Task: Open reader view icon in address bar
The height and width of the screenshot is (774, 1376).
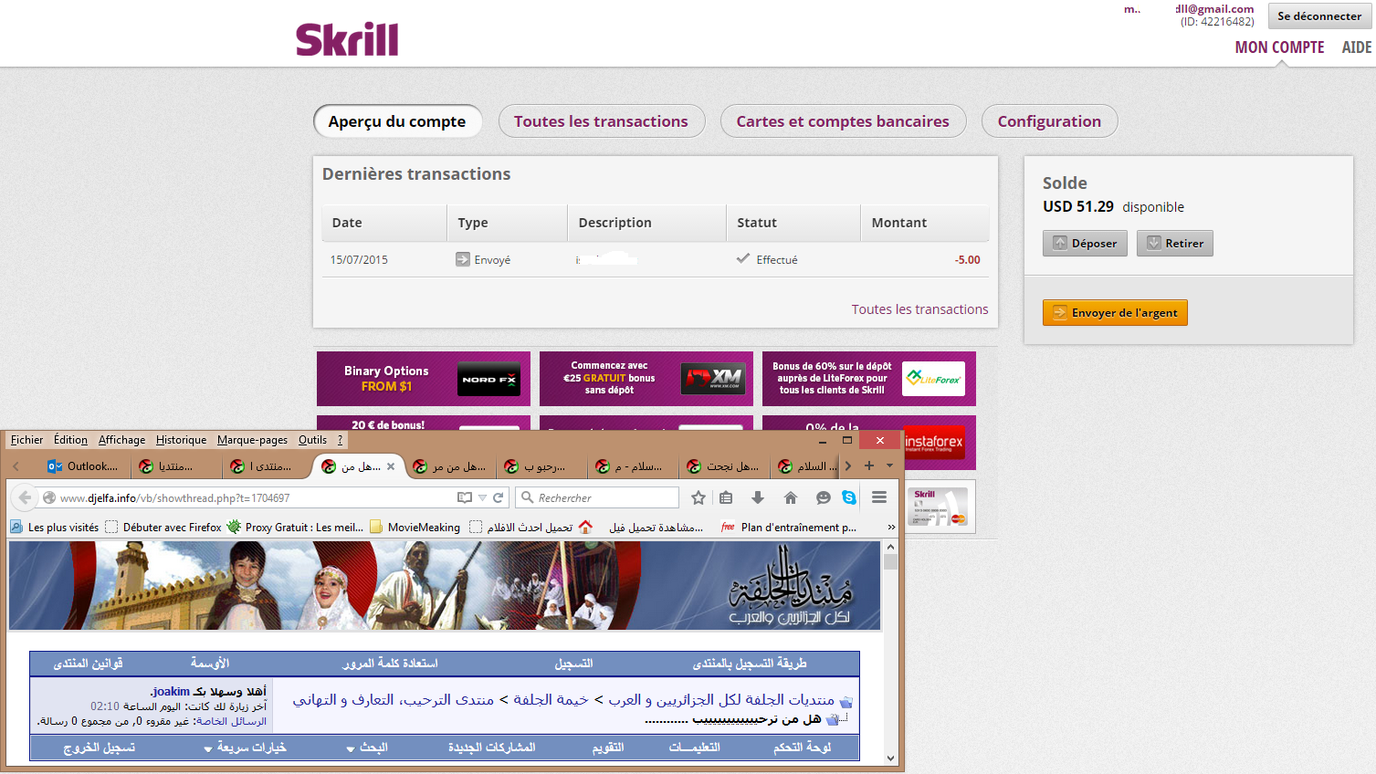Action: click(x=465, y=497)
